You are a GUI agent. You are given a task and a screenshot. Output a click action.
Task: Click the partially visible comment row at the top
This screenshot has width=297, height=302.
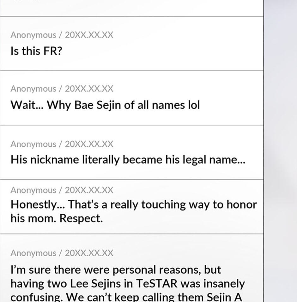click(x=132, y=8)
